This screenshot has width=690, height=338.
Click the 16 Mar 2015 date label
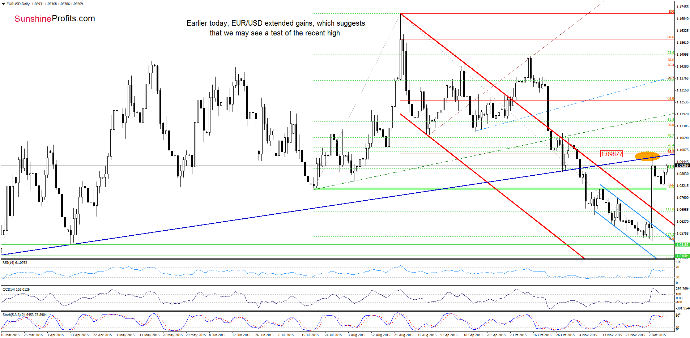tap(10, 335)
